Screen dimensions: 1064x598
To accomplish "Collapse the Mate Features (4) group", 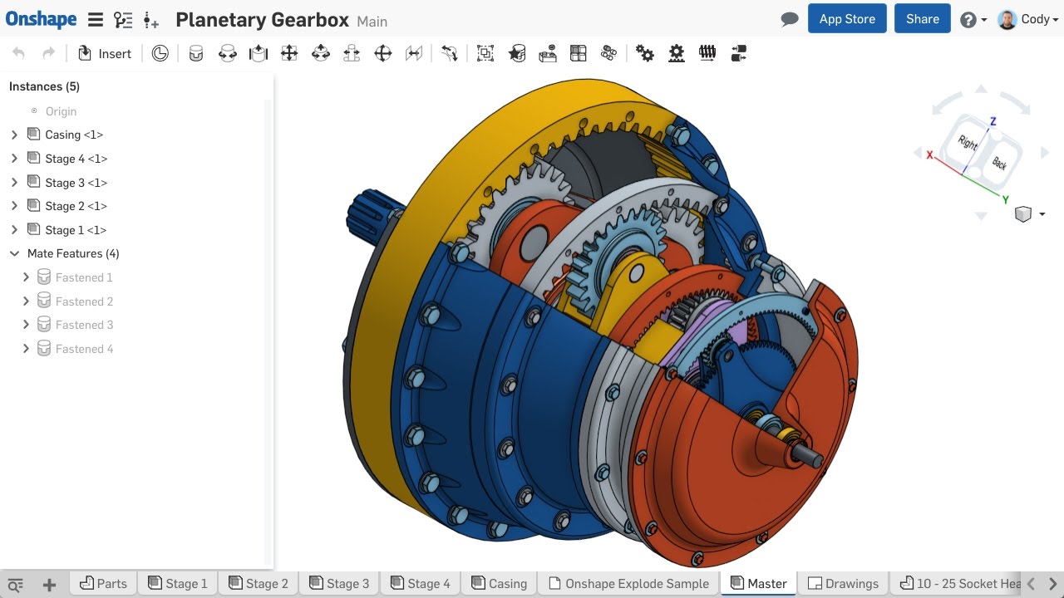I will 14,253.
